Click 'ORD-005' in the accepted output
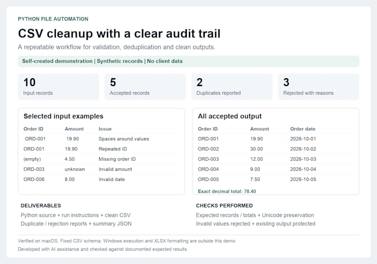 click(208, 179)
